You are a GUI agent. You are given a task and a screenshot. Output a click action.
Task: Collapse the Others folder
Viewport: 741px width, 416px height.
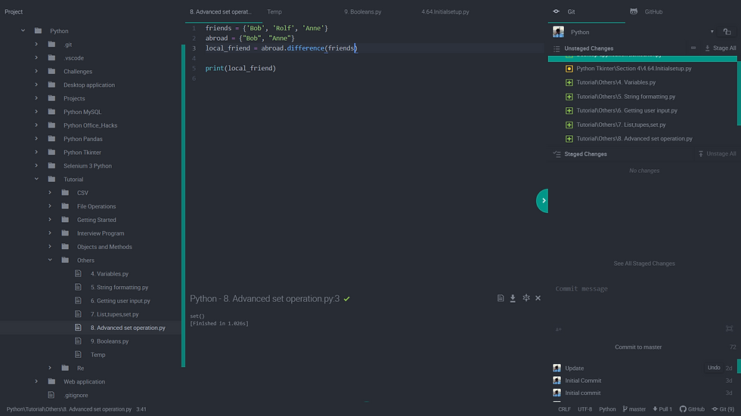[x=50, y=260]
